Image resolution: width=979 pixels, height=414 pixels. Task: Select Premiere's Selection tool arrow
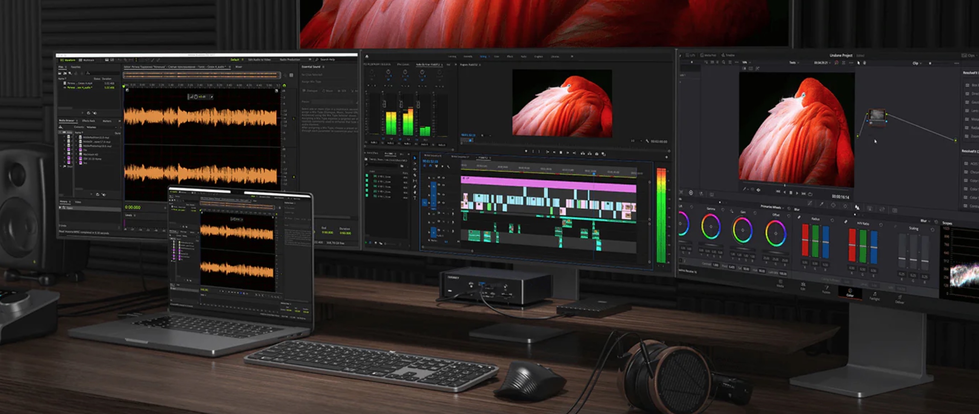pos(415,158)
